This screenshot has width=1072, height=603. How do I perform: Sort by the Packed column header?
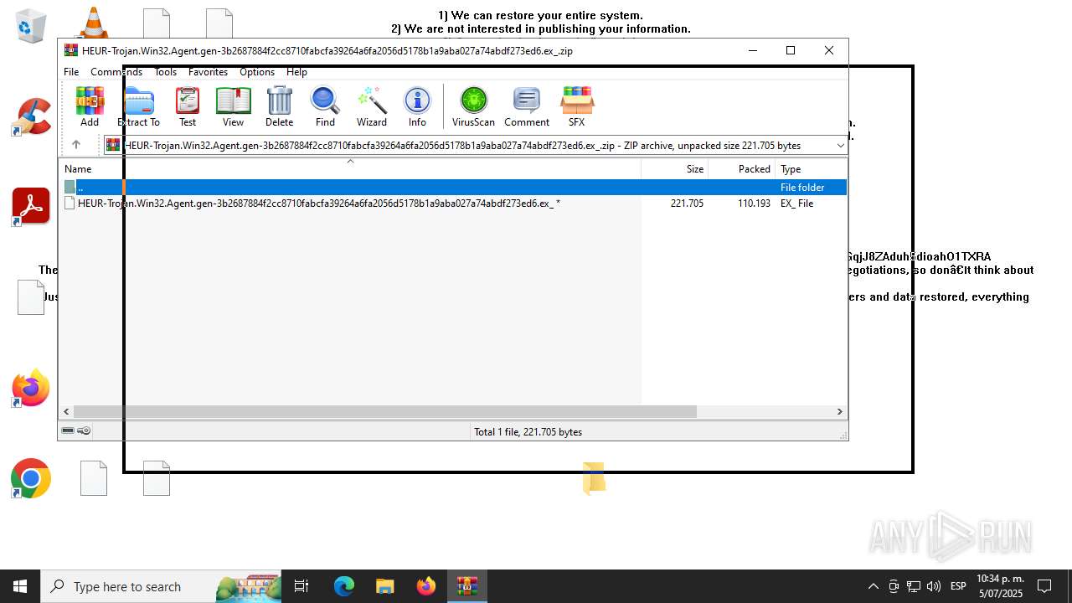742,169
